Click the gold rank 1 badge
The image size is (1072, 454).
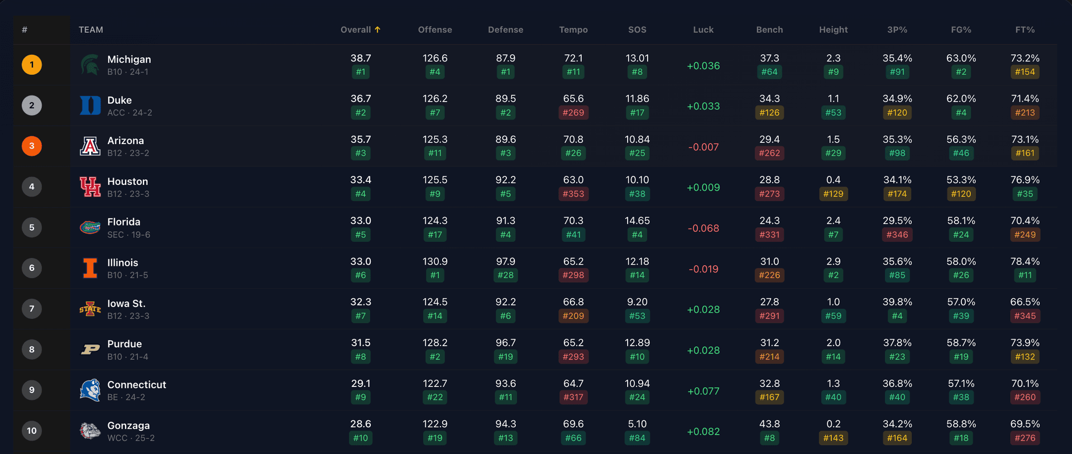tap(32, 65)
